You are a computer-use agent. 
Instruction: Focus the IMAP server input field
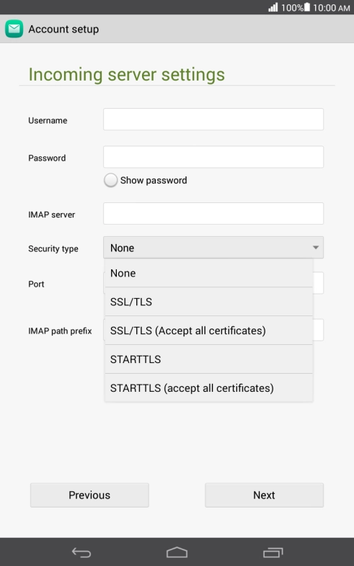213,214
